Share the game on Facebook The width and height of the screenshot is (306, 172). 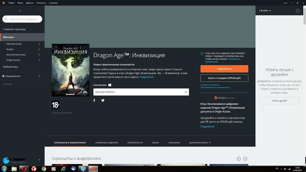[x=94, y=100]
